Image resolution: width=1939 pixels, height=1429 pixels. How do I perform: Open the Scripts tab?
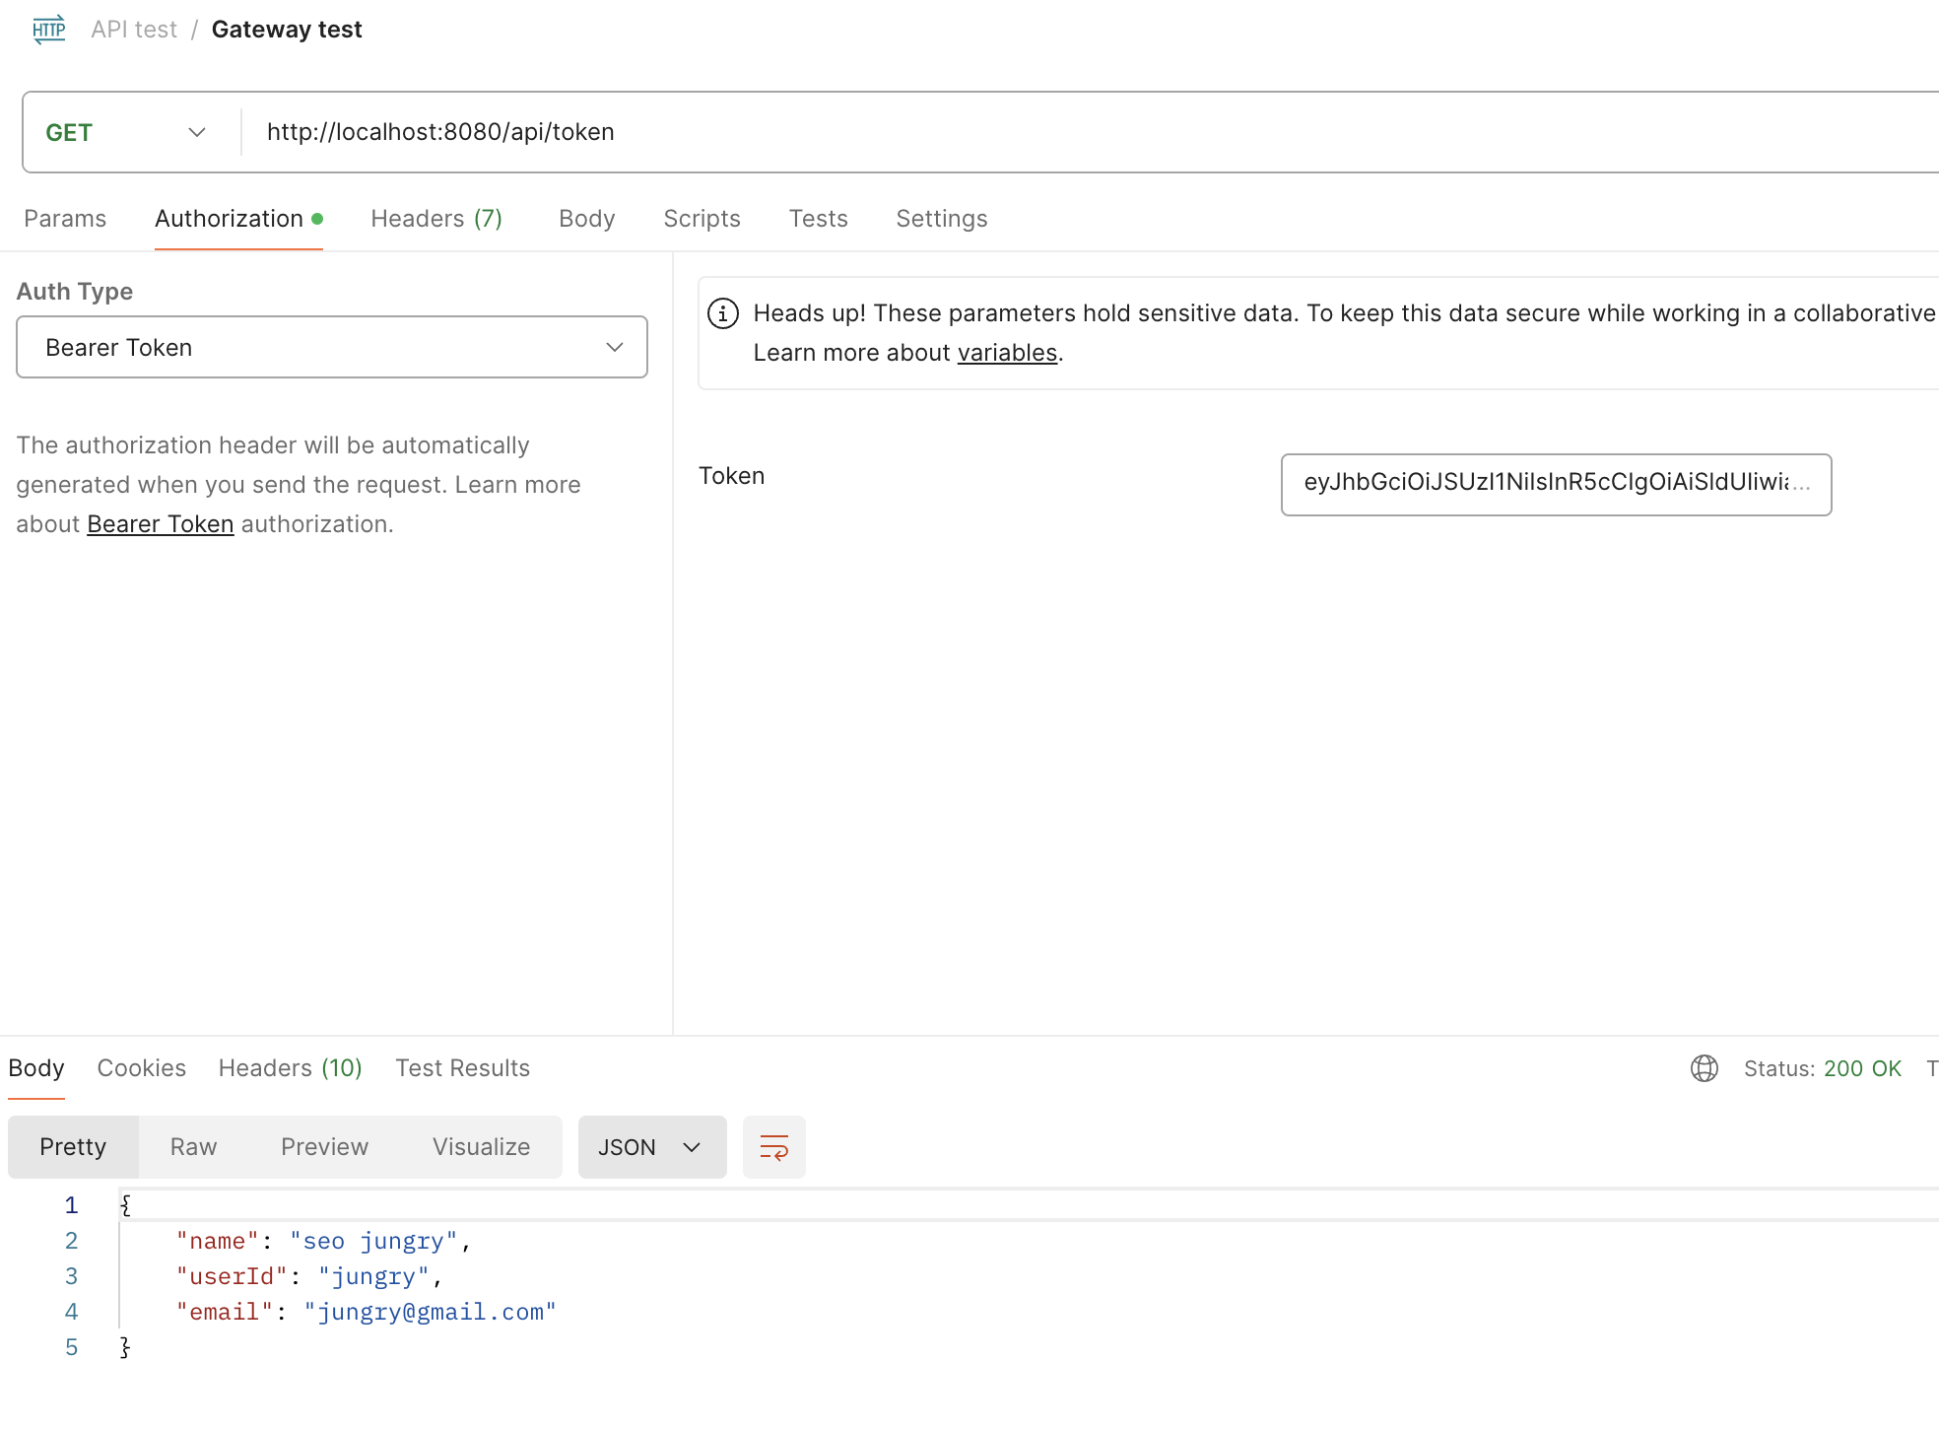pos(702,219)
